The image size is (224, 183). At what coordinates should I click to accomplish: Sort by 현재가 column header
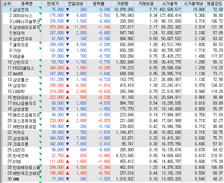[x=53, y=4]
